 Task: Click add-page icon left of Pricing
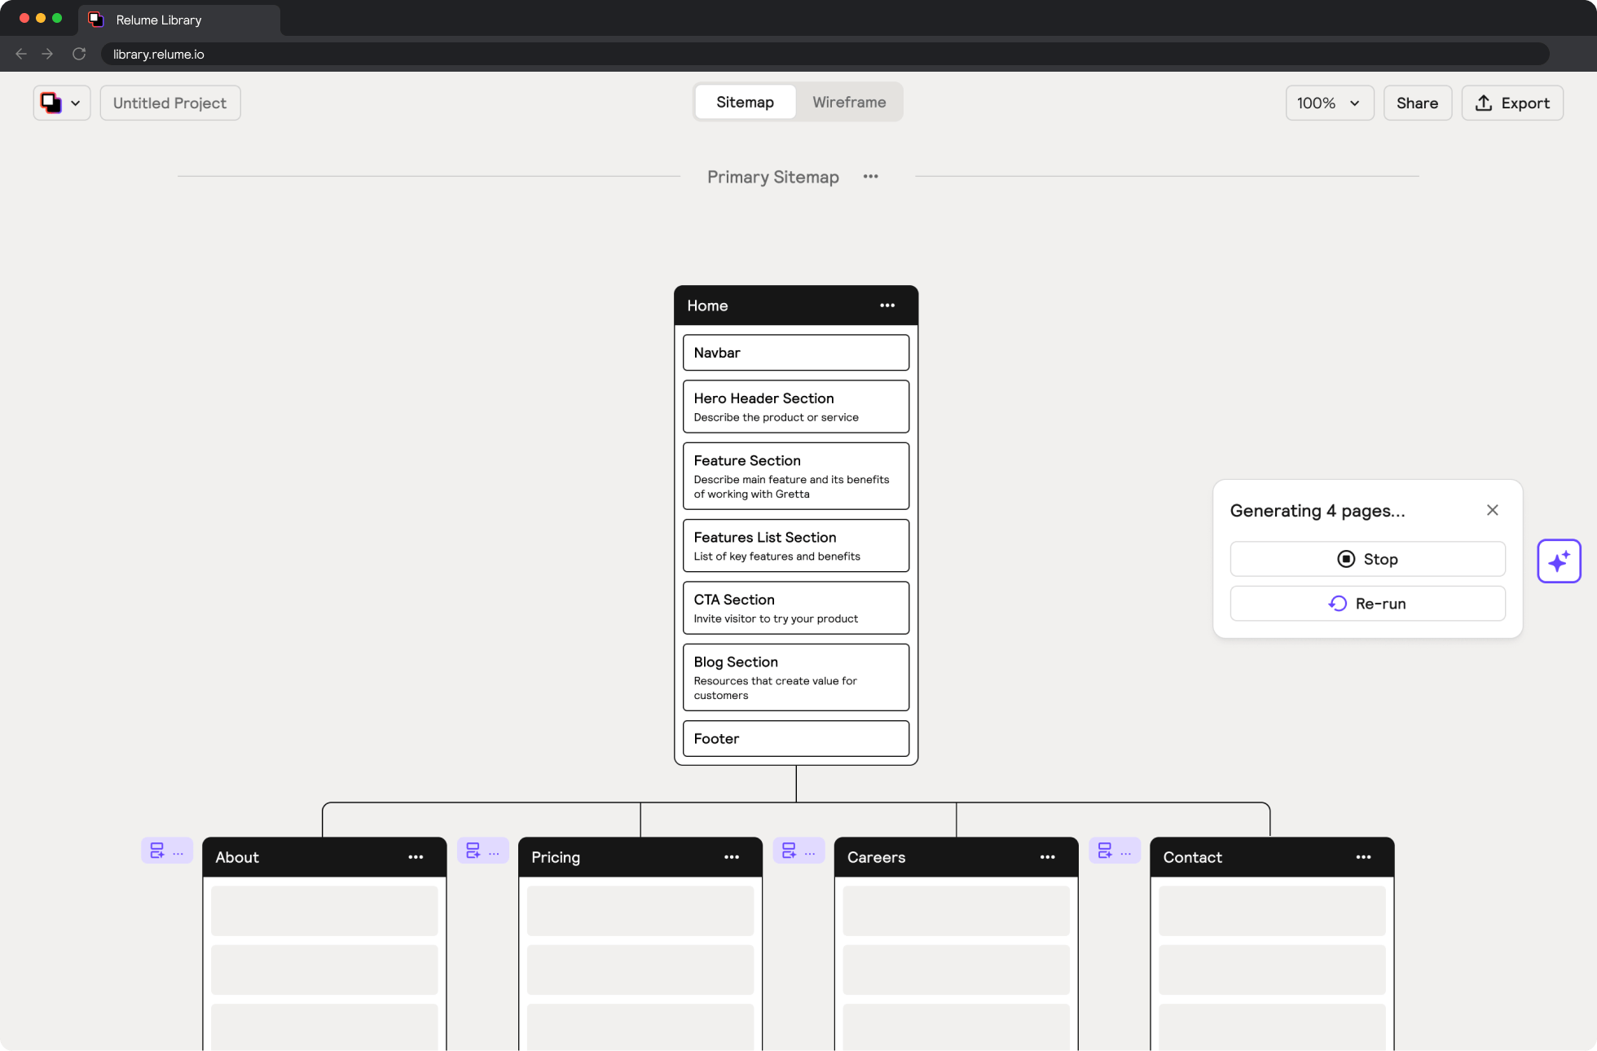(473, 851)
